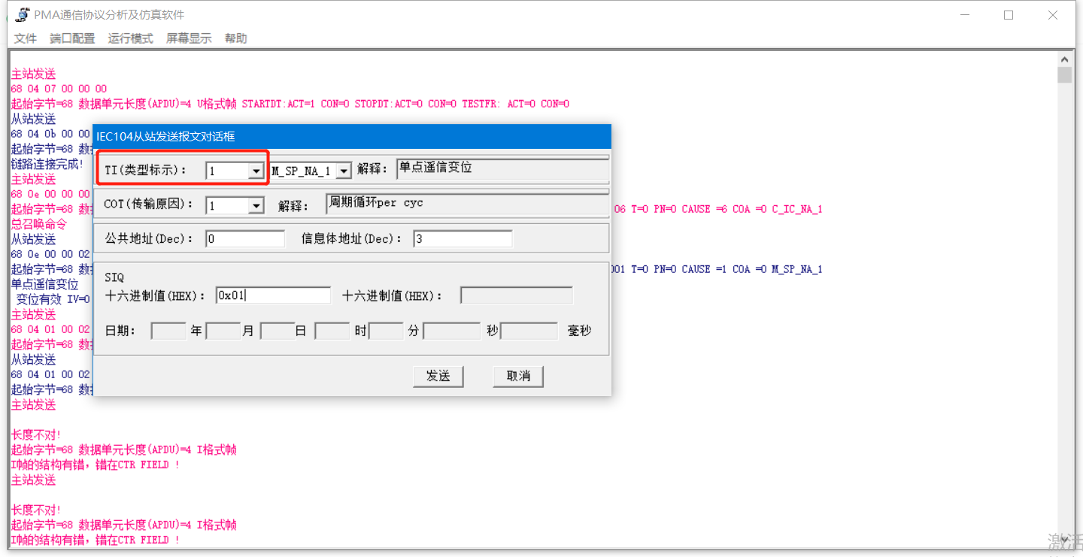Click the scroll down arrow of log pane

coord(1064,540)
